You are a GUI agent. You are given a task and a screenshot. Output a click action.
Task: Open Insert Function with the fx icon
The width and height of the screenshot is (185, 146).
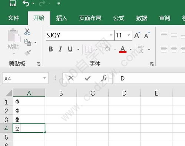tap(104, 78)
